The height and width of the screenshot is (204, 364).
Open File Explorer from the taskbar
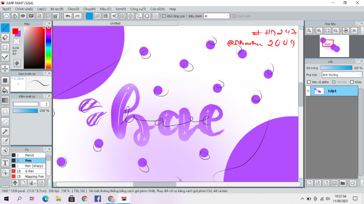(x=58, y=198)
